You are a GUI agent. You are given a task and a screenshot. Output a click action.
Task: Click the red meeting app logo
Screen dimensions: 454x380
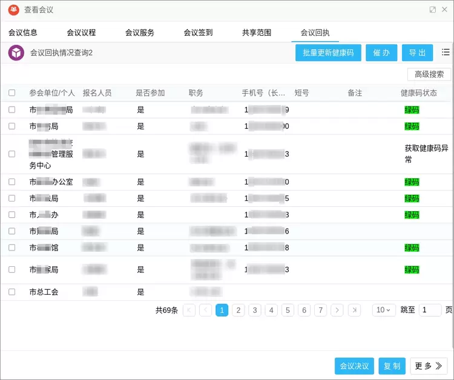pos(13,10)
